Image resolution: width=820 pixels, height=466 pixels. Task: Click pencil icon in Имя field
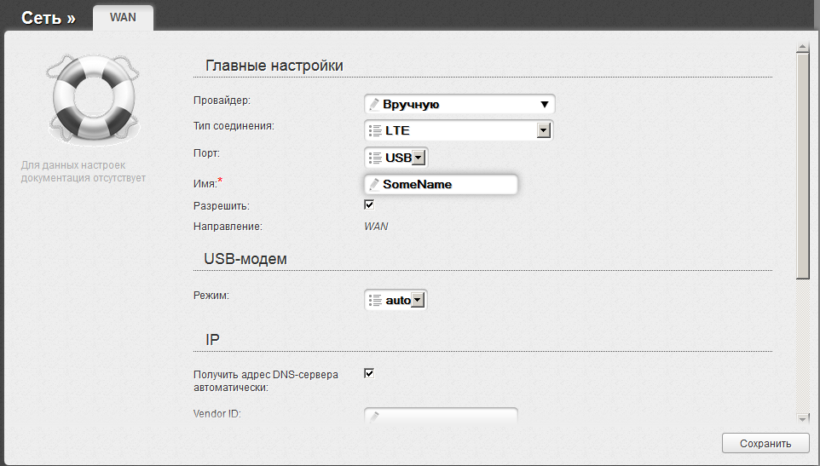374,184
